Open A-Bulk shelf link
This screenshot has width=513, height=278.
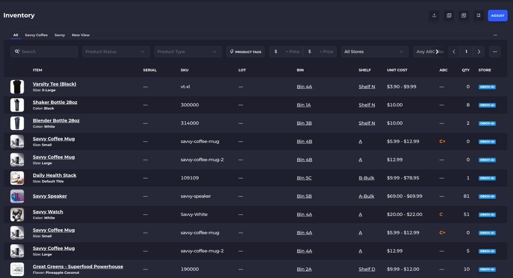coord(366,196)
